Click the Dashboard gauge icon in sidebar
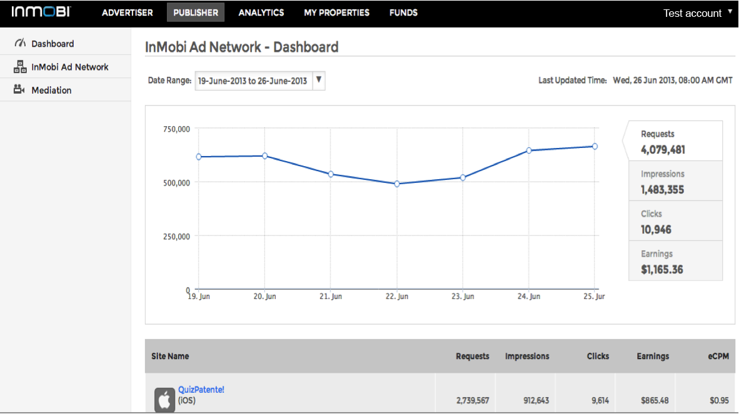This screenshot has height=414, width=739. point(20,43)
